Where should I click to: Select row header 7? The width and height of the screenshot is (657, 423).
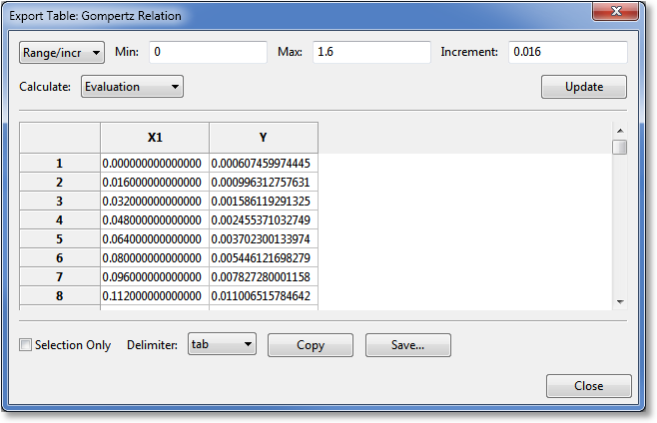click(60, 276)
